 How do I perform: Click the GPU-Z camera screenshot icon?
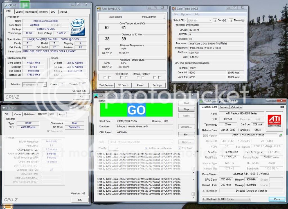(282, 107)
